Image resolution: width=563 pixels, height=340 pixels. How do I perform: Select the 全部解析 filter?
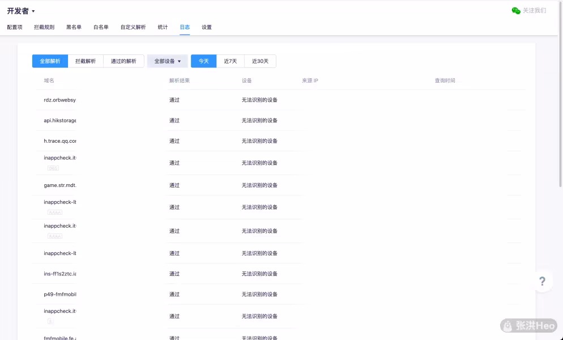coord(50,61)
